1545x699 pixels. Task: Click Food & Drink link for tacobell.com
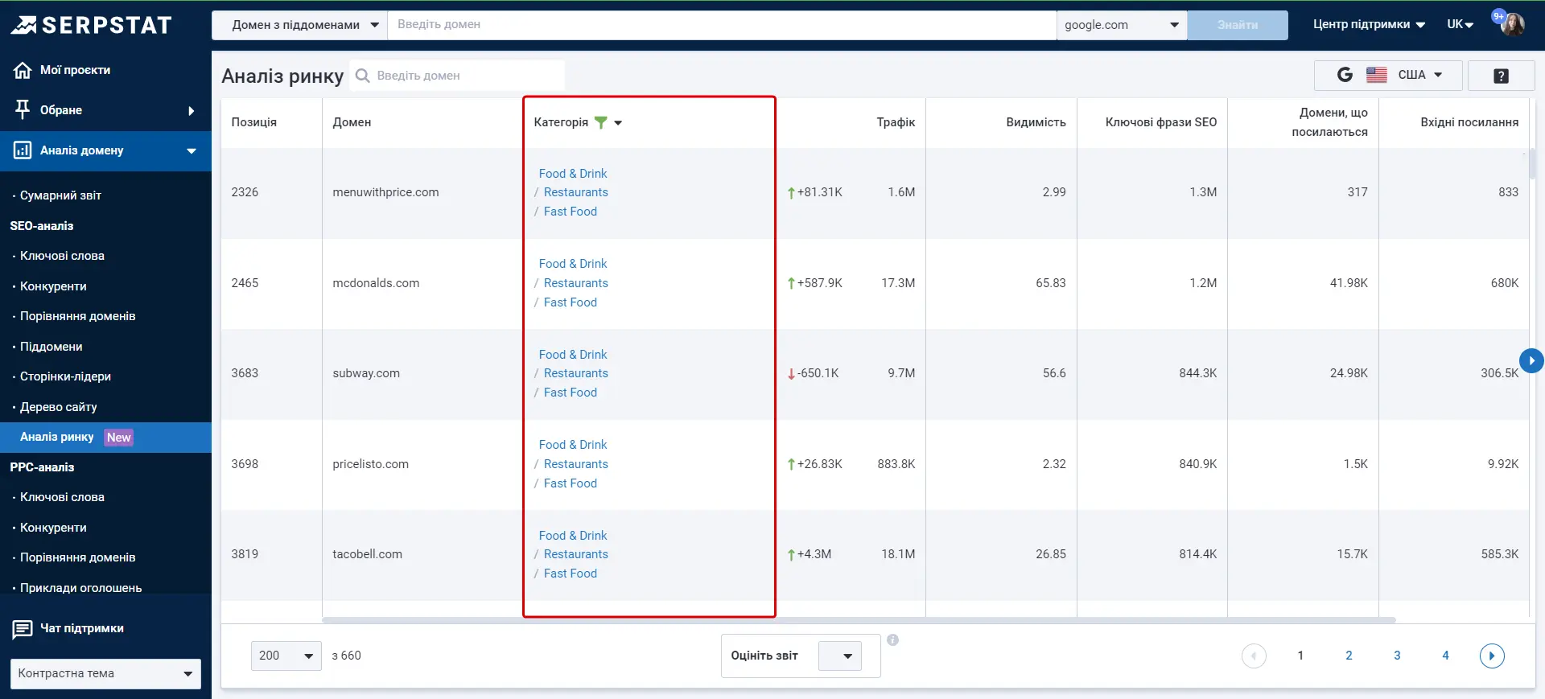[x=573, y=536]
